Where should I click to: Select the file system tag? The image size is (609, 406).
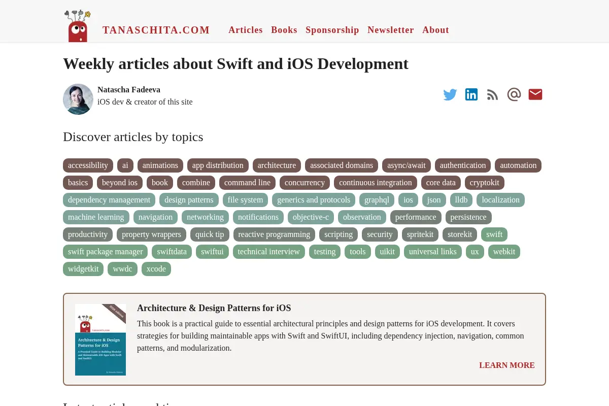point(245,200)
